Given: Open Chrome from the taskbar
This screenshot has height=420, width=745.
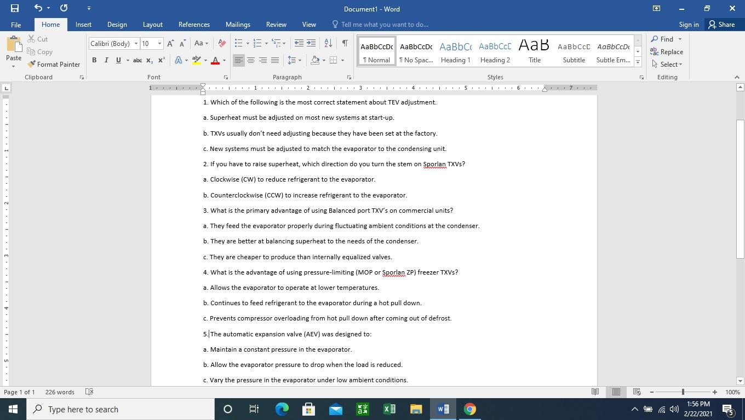Looking at the screenshot, I should click(x=469, y=409).
